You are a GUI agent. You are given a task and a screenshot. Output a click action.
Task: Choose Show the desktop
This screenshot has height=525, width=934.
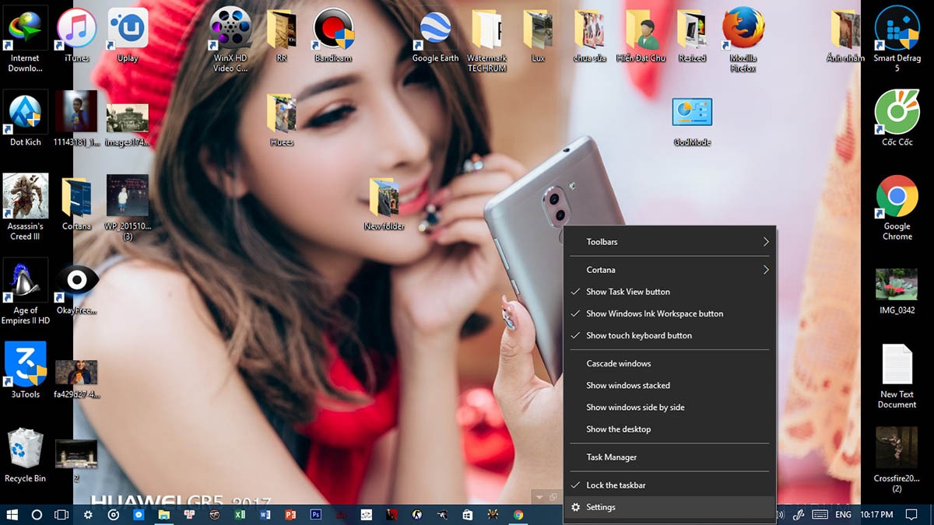669,429
